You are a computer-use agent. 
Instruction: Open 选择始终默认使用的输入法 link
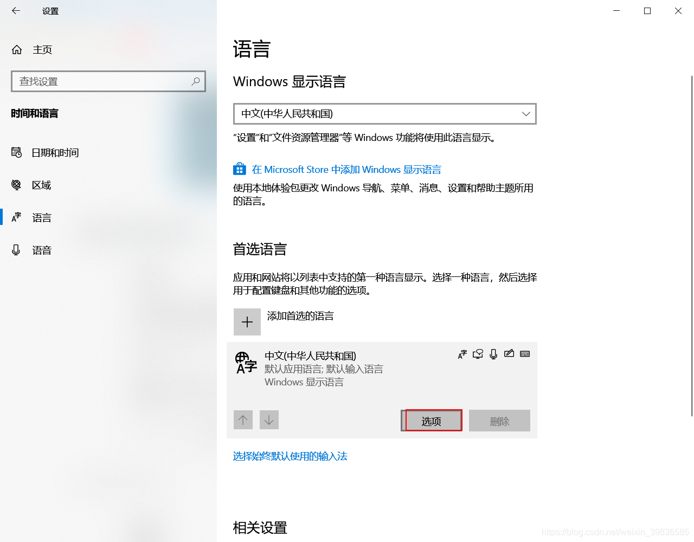click(290, 456)
